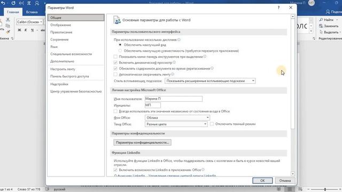342x192 pixels.
Task: Click the status bar zoom slider handle
Action: click(325, 189)
